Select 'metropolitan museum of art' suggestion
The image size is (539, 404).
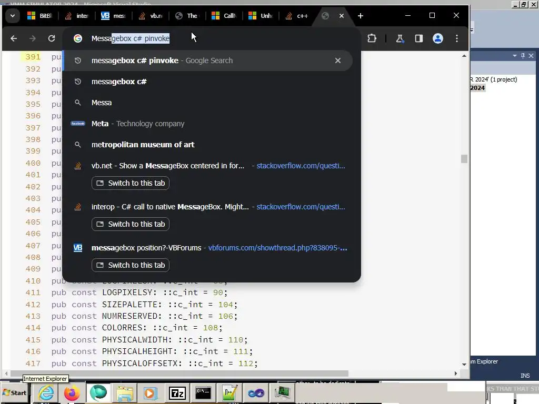(208, 145)
